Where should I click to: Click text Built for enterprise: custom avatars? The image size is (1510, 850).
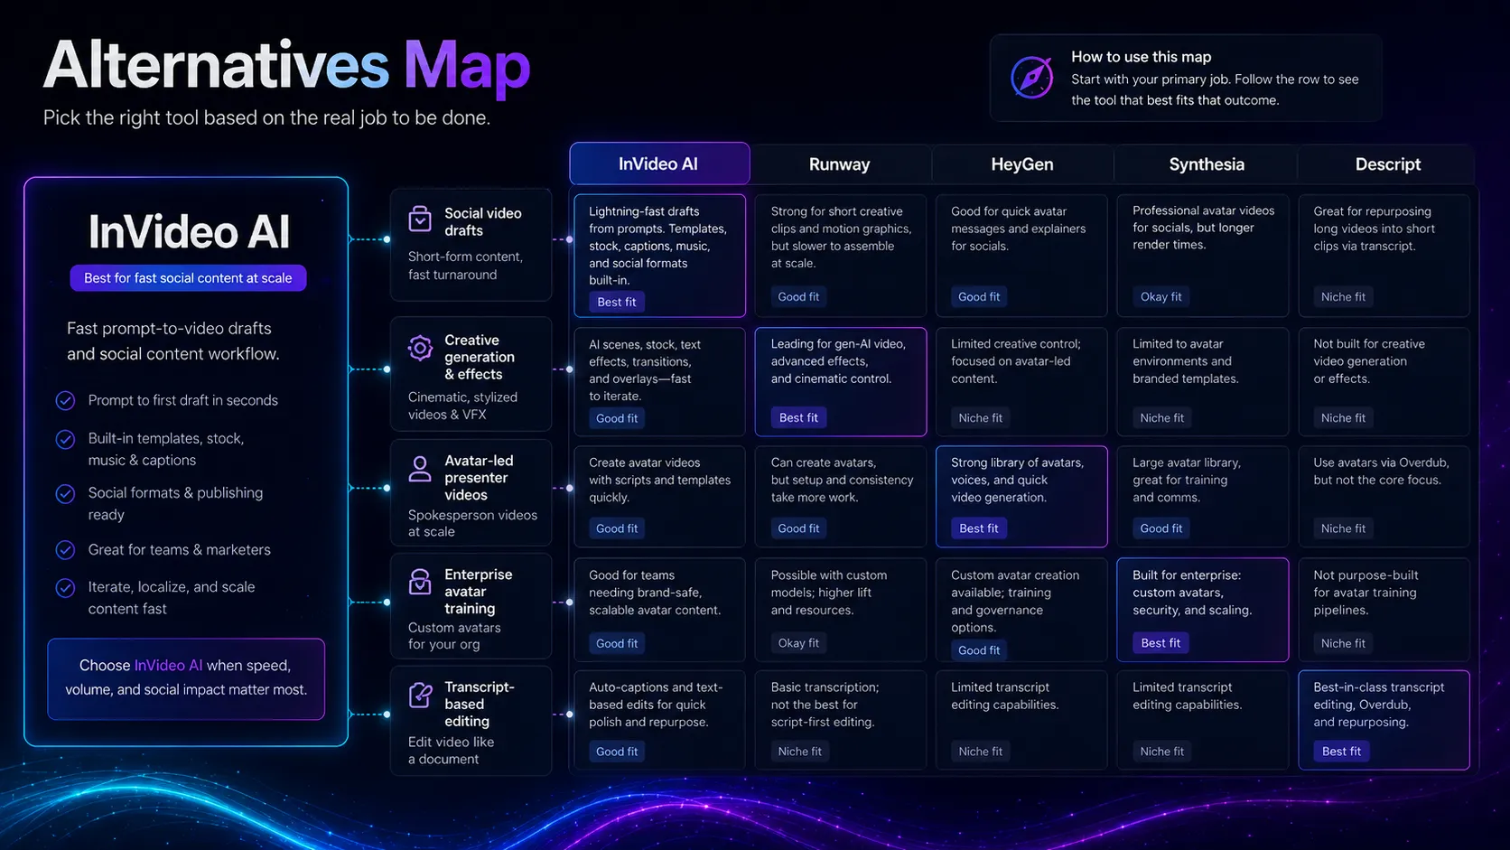click(1192, 593)
